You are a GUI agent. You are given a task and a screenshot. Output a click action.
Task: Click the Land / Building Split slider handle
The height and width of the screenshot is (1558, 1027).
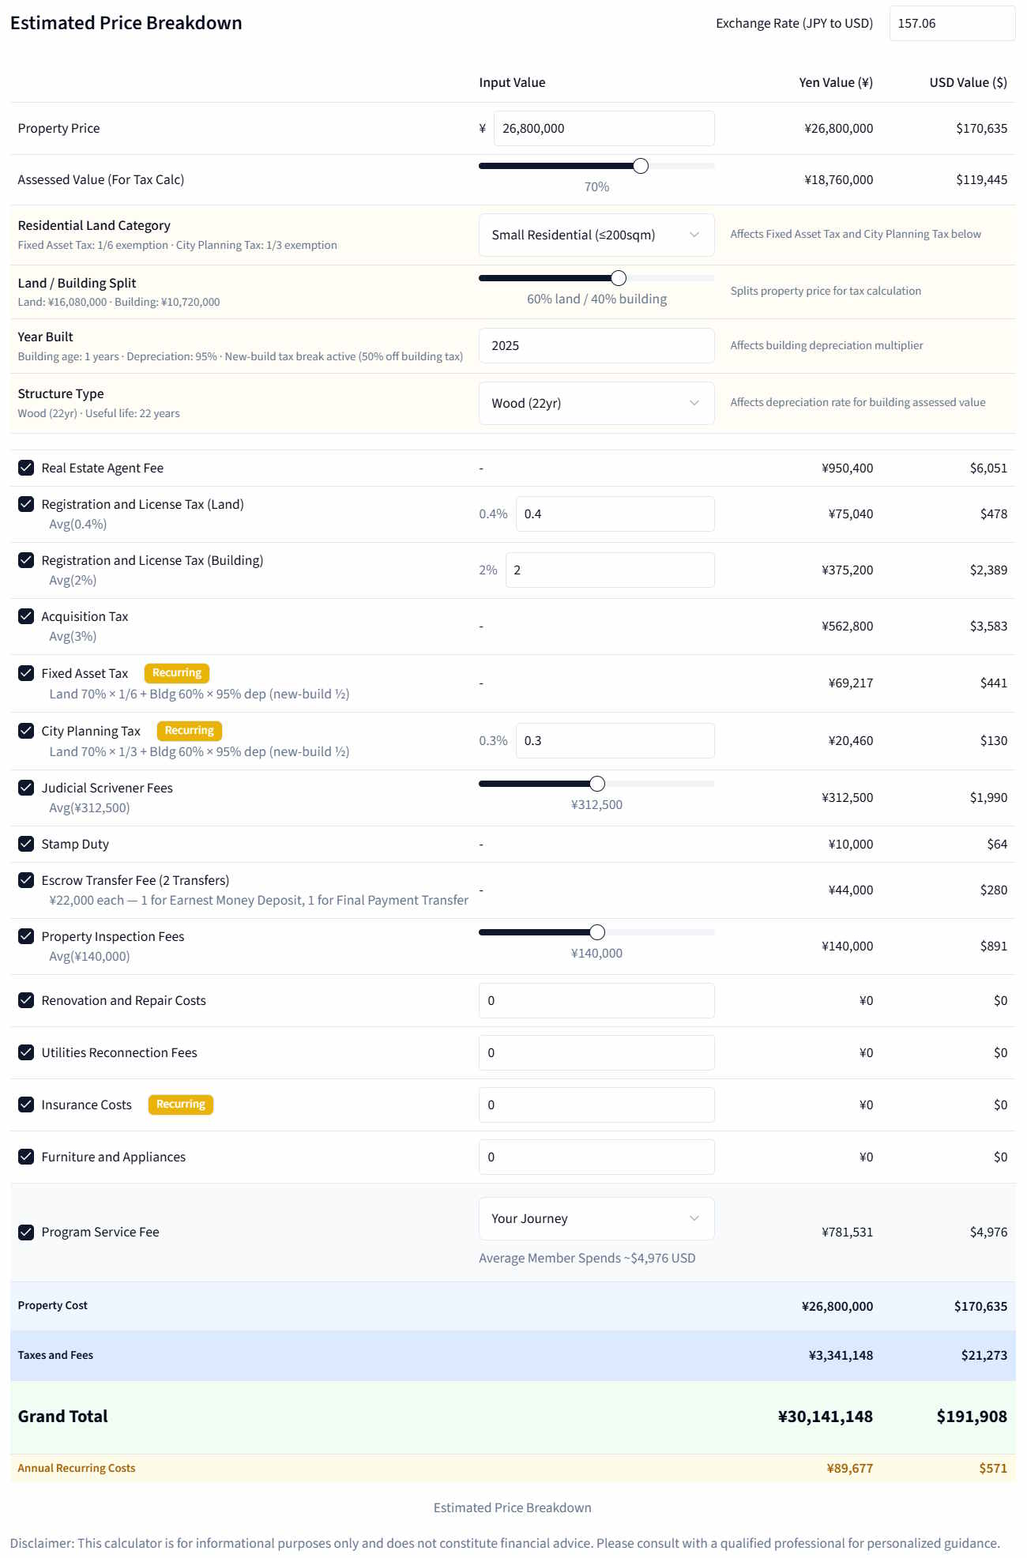pos(619,278)
